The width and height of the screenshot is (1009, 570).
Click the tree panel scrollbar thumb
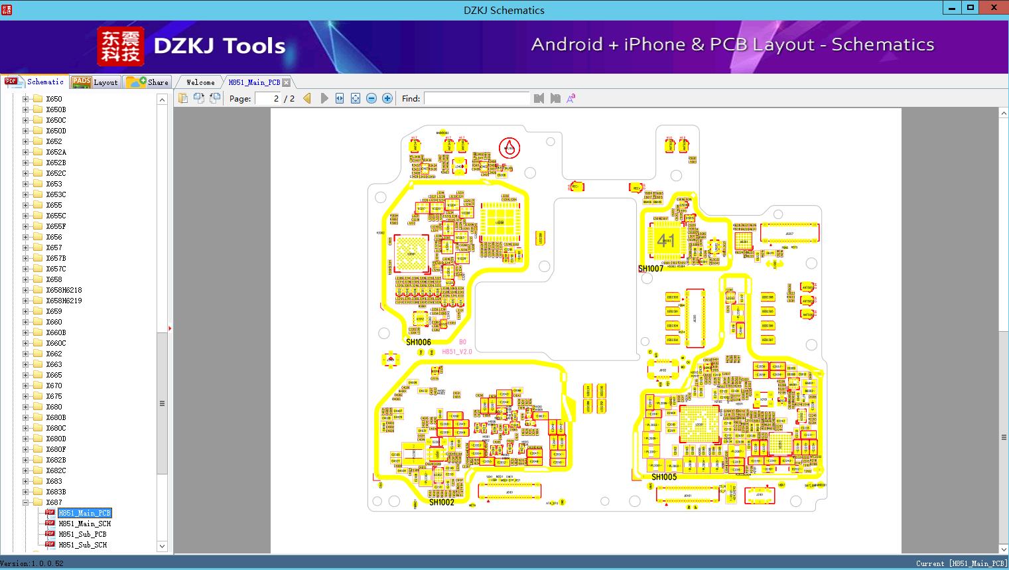162,403
